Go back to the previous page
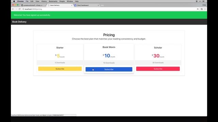The image size is (218, 122). (13, 9)
